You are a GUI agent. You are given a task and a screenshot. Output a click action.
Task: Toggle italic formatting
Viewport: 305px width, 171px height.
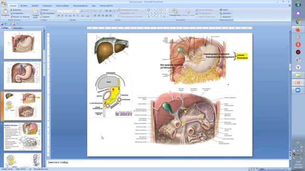point(62,16)
